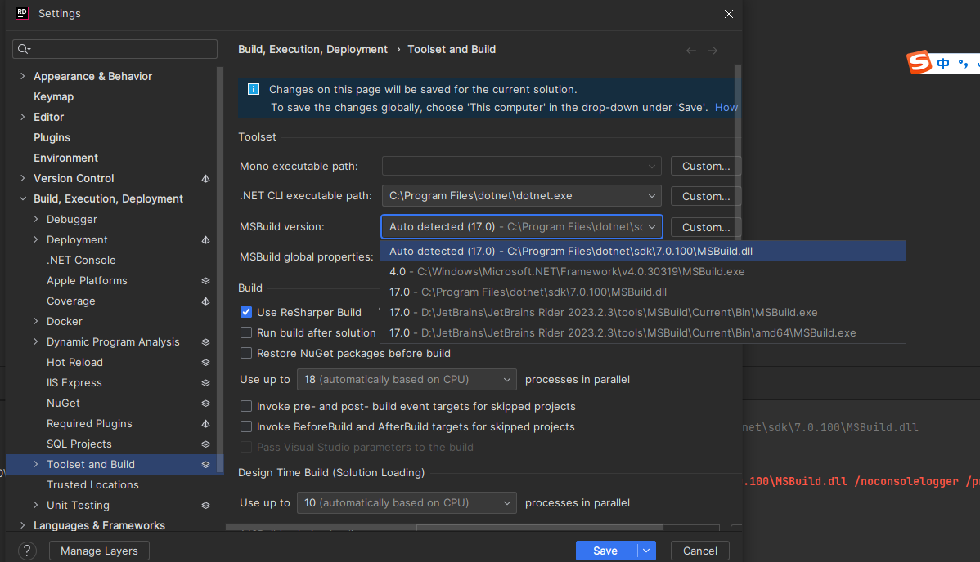Click the info icon in the notification banner
The width and height of the screenshot is (980, 562).
click(254, 89)
